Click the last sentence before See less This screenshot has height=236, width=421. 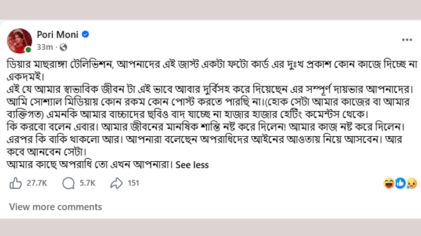pyautogui.click(x=89, y=165)
